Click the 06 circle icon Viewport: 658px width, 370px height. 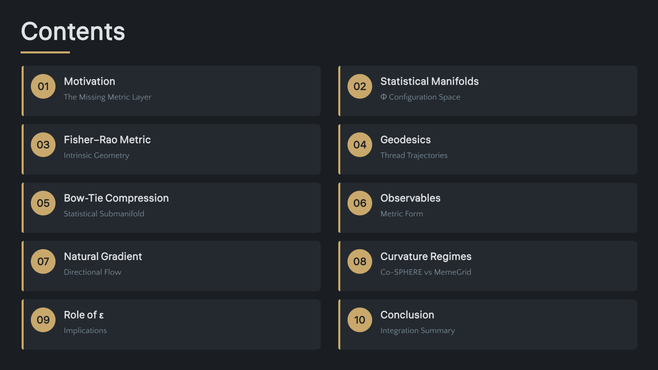360,203
